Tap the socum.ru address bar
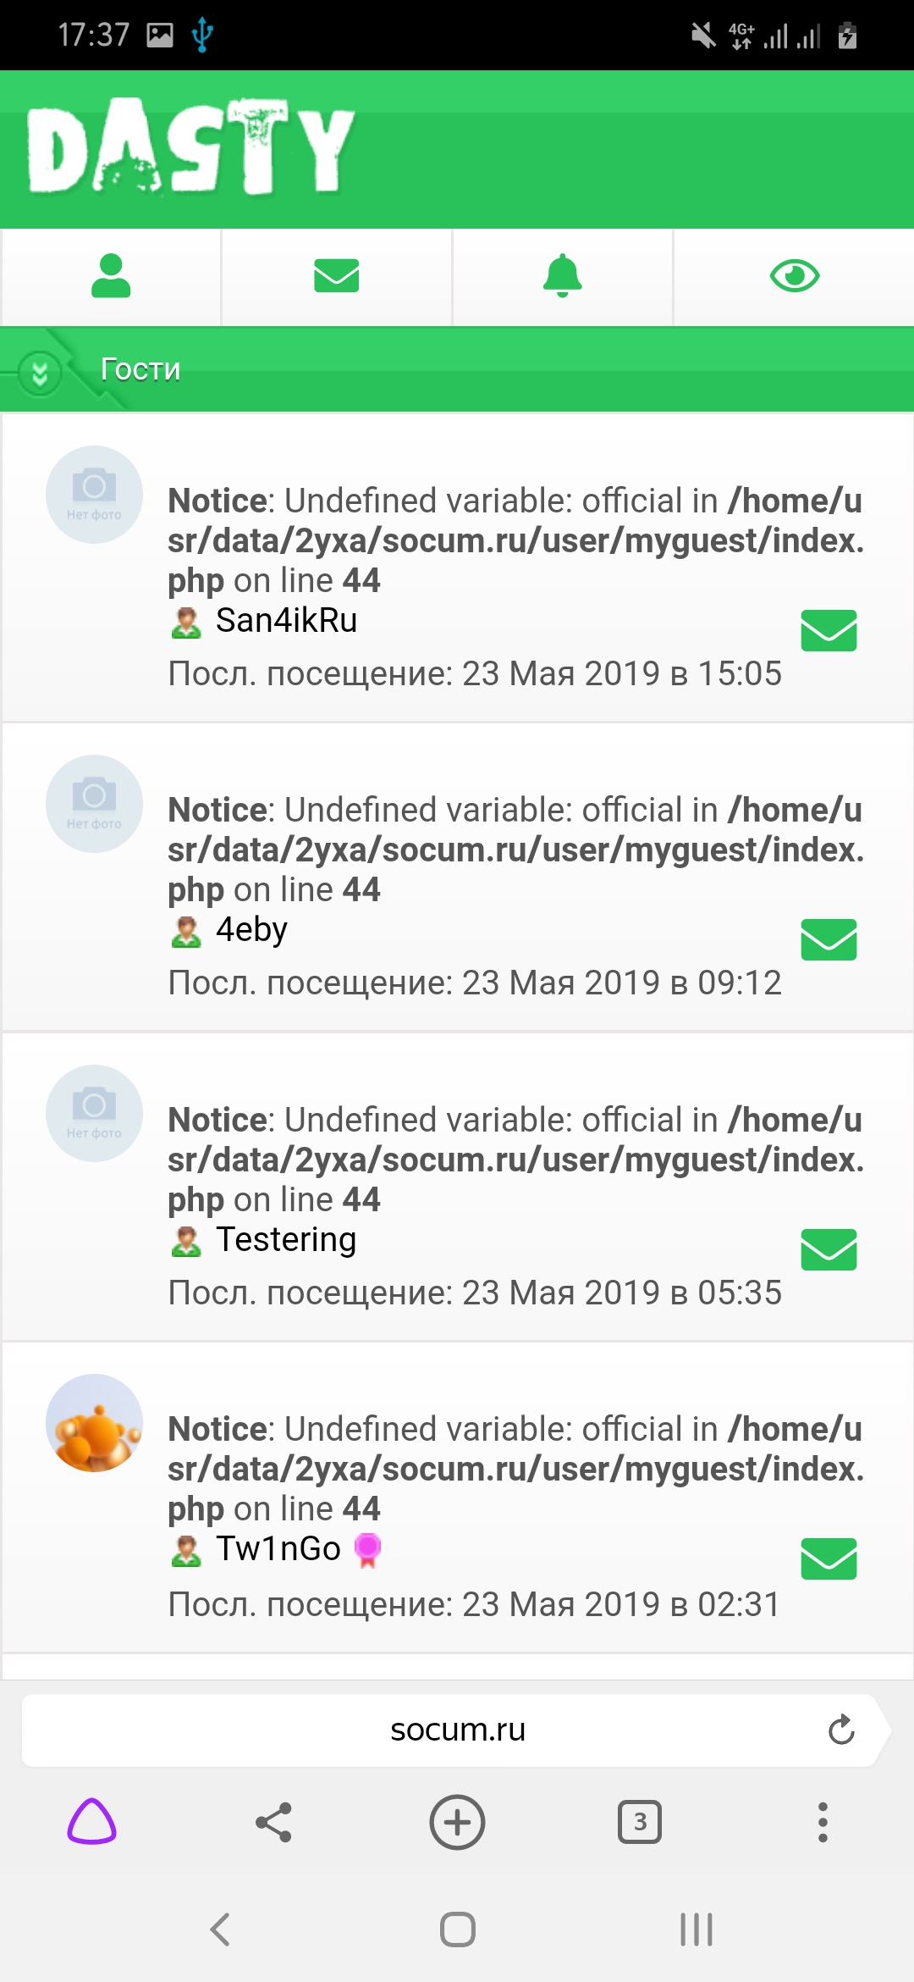Viewport: 914px width, 1982px height. click(457, 1730)
